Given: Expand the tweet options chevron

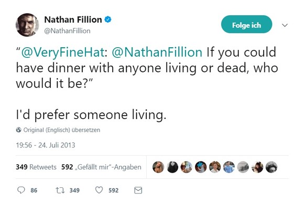Looking at the screenshot, I should click(x=285, y=25).
